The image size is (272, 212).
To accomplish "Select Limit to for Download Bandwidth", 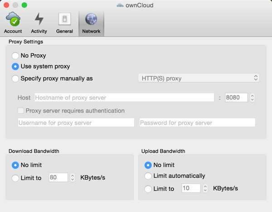I will pos(15,178).
